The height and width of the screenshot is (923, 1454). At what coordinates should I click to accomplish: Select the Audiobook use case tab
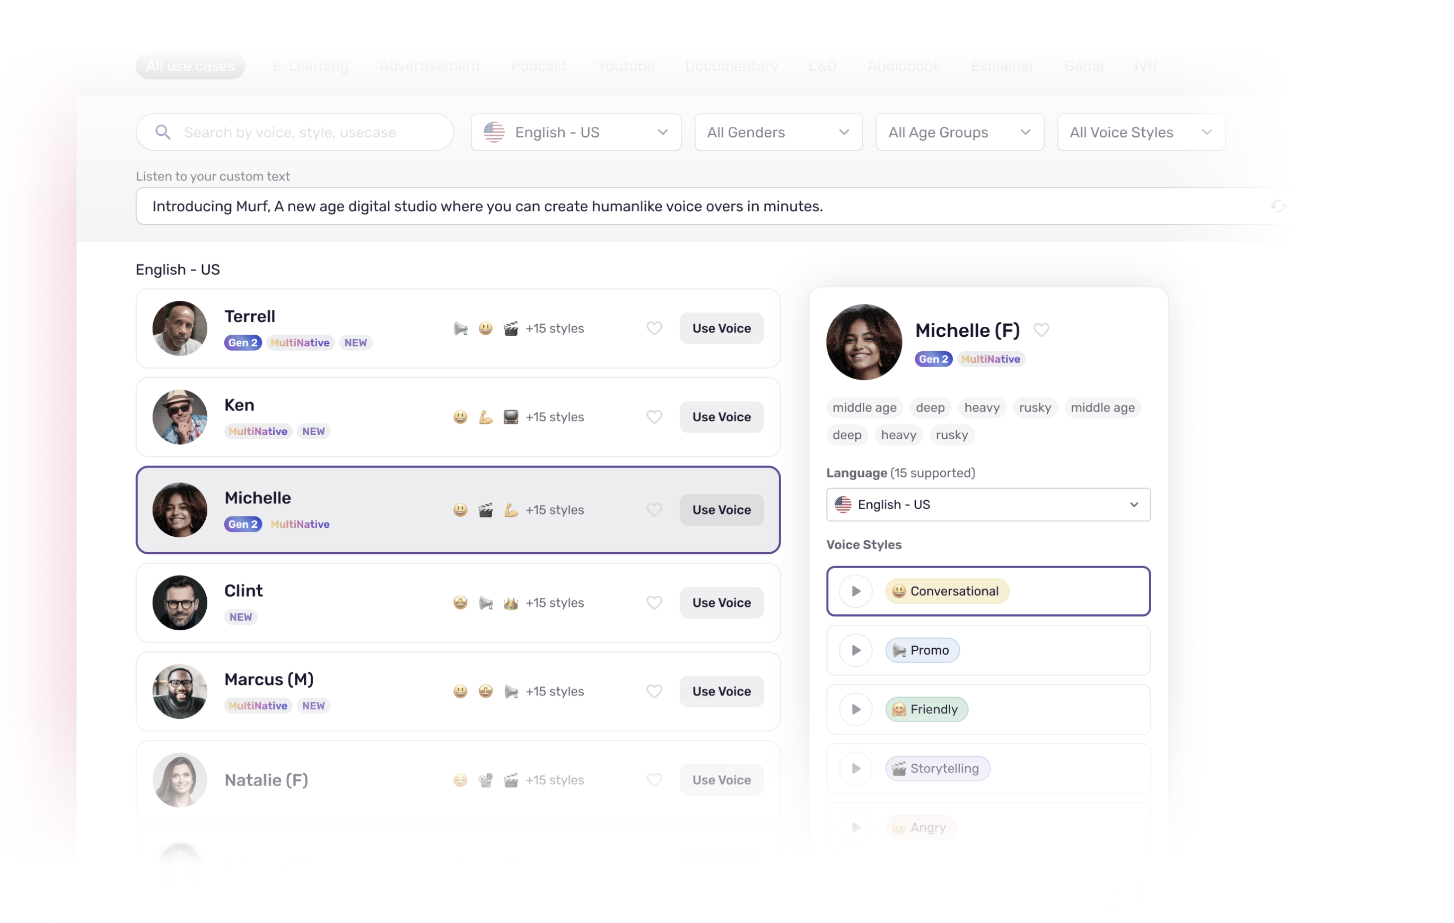[904, 66]
